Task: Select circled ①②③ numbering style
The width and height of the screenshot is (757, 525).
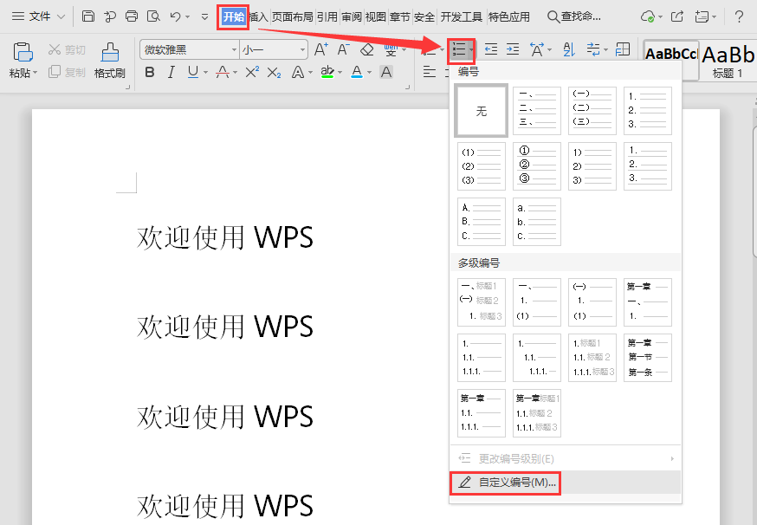Action: click(x=537, y=166)
